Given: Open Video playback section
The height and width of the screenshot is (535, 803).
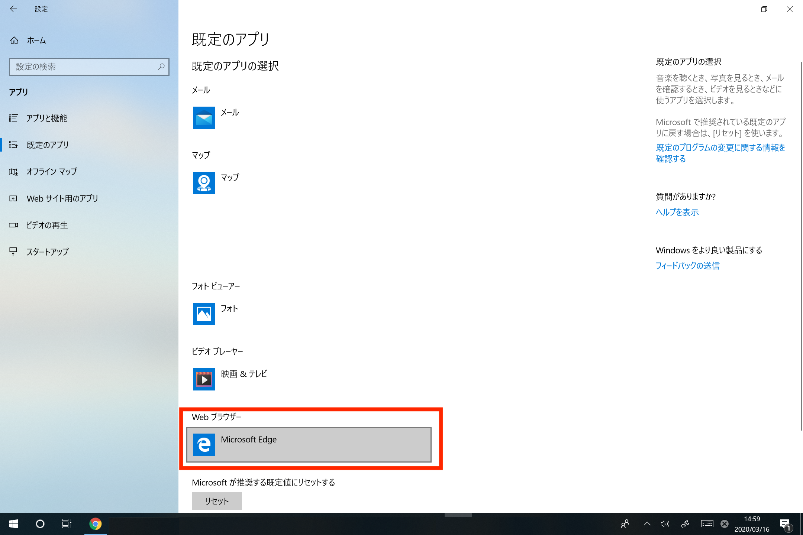Looking at the screenshot, I should pos(47,225).
